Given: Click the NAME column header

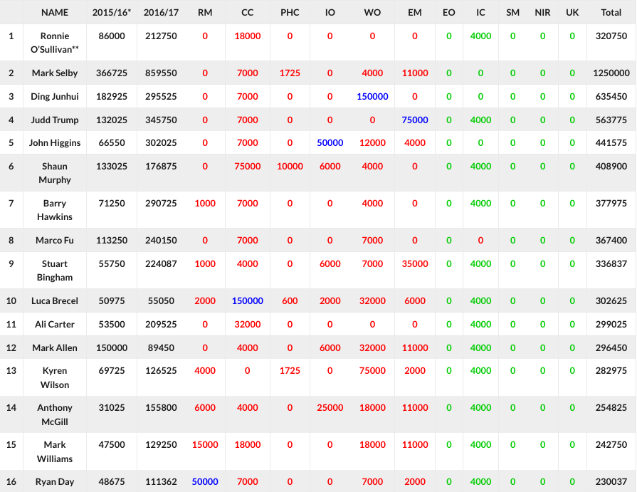Looking at the screenshot, I should point(55,12).
